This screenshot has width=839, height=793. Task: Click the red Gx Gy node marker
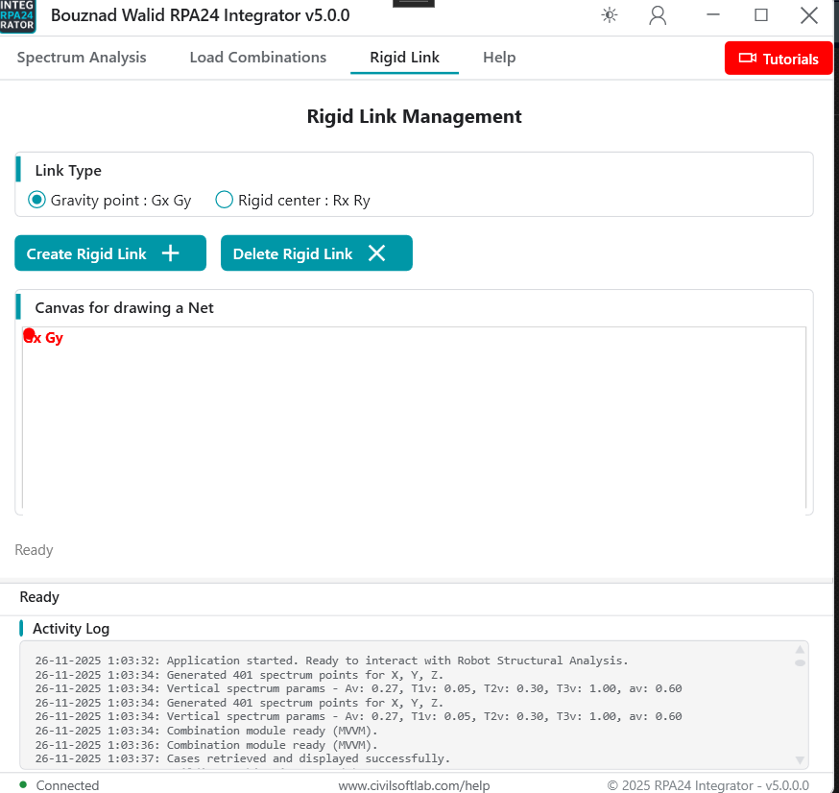pyautogui.click(x=29, y=333)
